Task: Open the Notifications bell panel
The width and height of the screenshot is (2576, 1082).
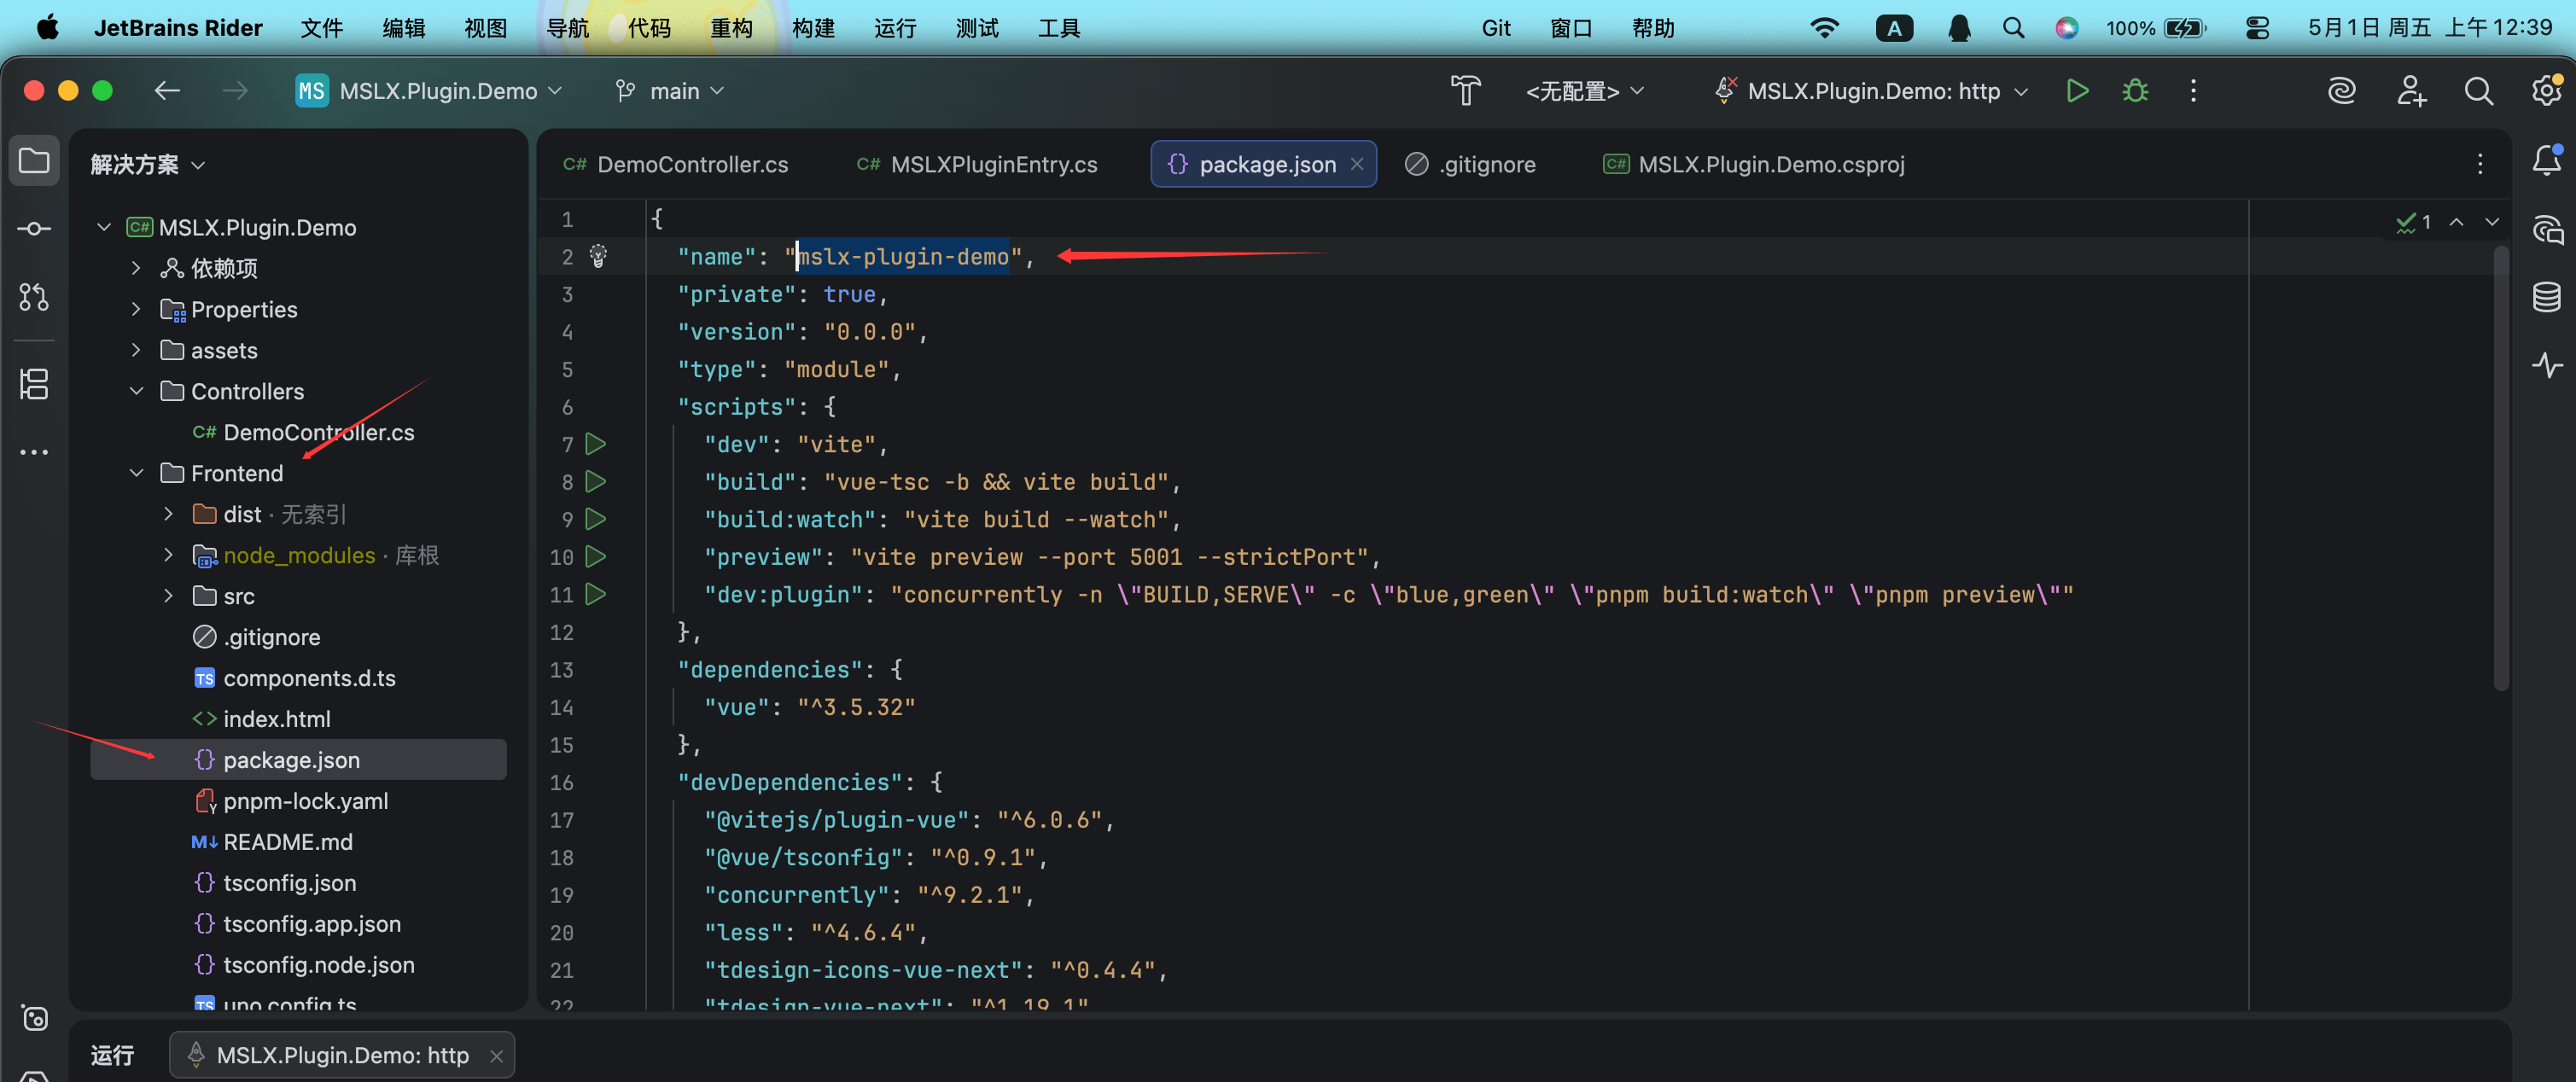Action: coord(2547,161)
